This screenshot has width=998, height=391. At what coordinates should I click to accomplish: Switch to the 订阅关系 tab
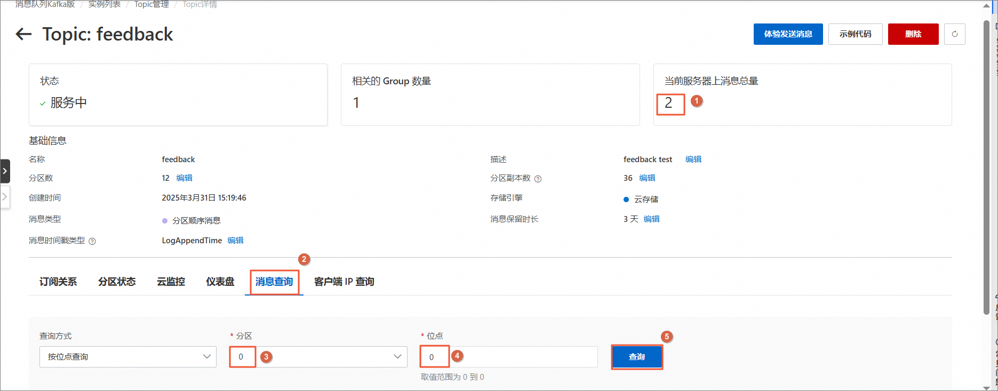tap(58, 282)
